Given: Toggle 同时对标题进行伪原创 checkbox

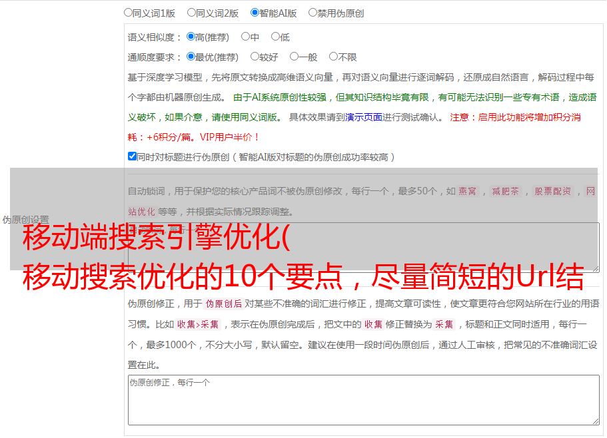Looking at the screenshot, I should pyautogui.click(x=132, y=156).
